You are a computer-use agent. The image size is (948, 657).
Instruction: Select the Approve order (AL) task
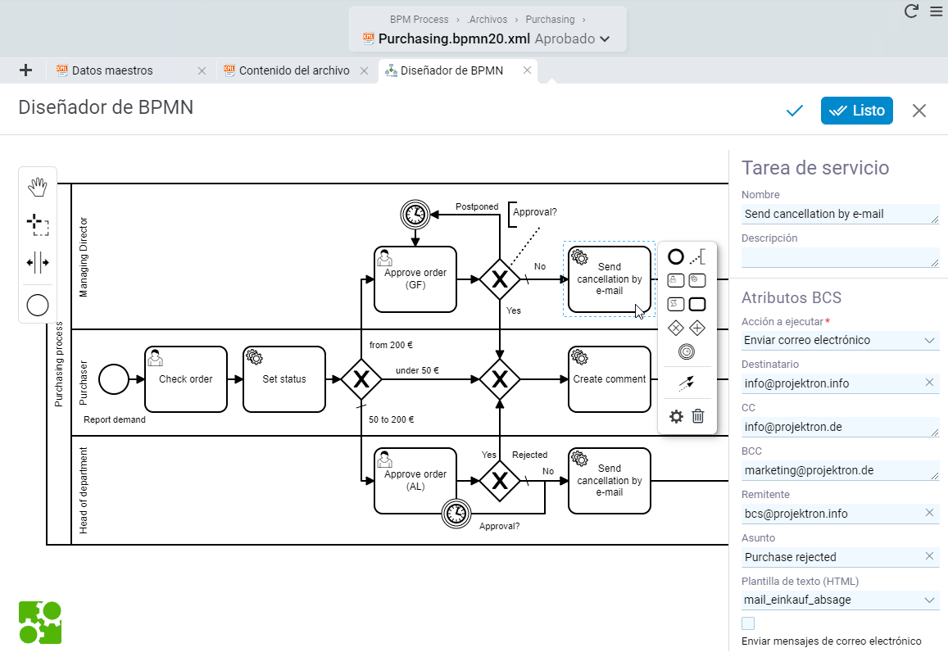point(415,481)
